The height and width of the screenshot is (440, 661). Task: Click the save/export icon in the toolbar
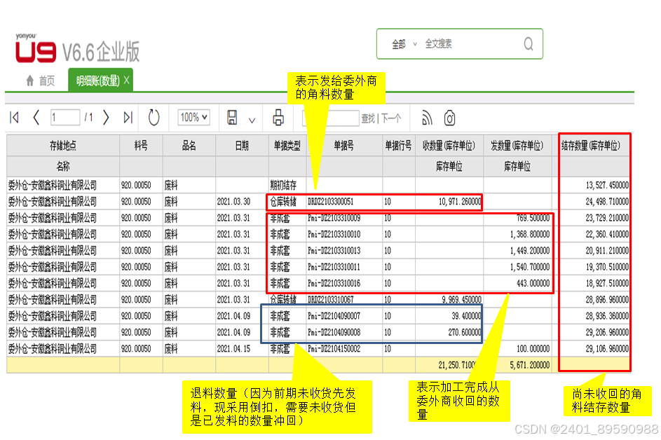click(231, 116)
